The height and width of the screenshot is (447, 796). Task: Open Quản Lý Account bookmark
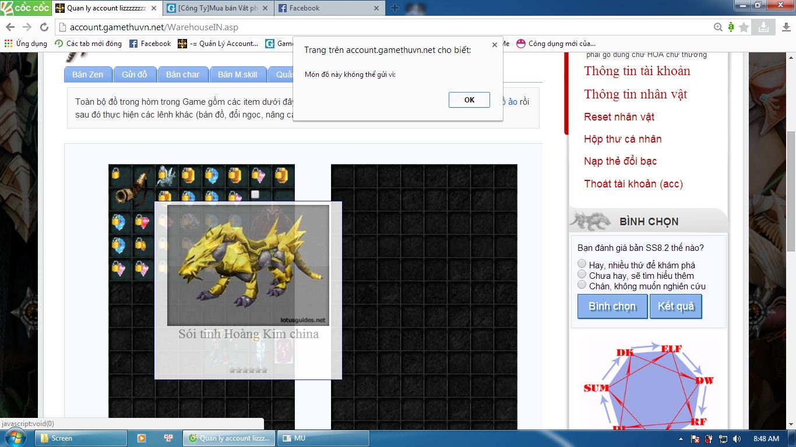(x=218, y=44)
